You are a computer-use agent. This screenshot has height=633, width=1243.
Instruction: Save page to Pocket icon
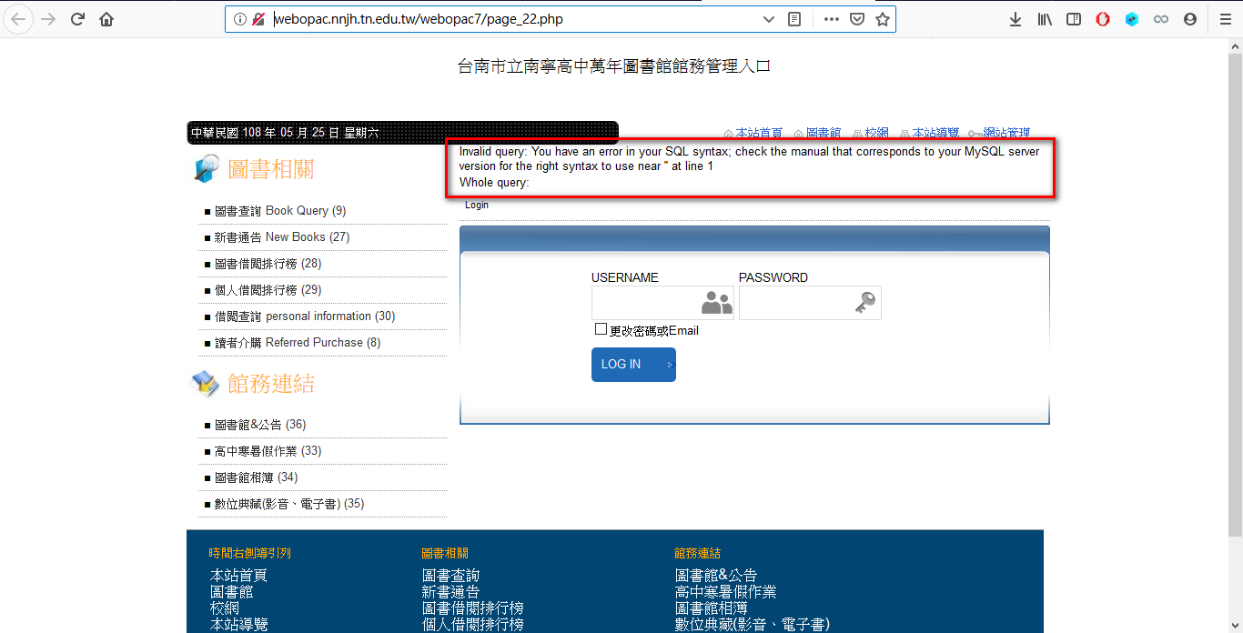(857, 19)
